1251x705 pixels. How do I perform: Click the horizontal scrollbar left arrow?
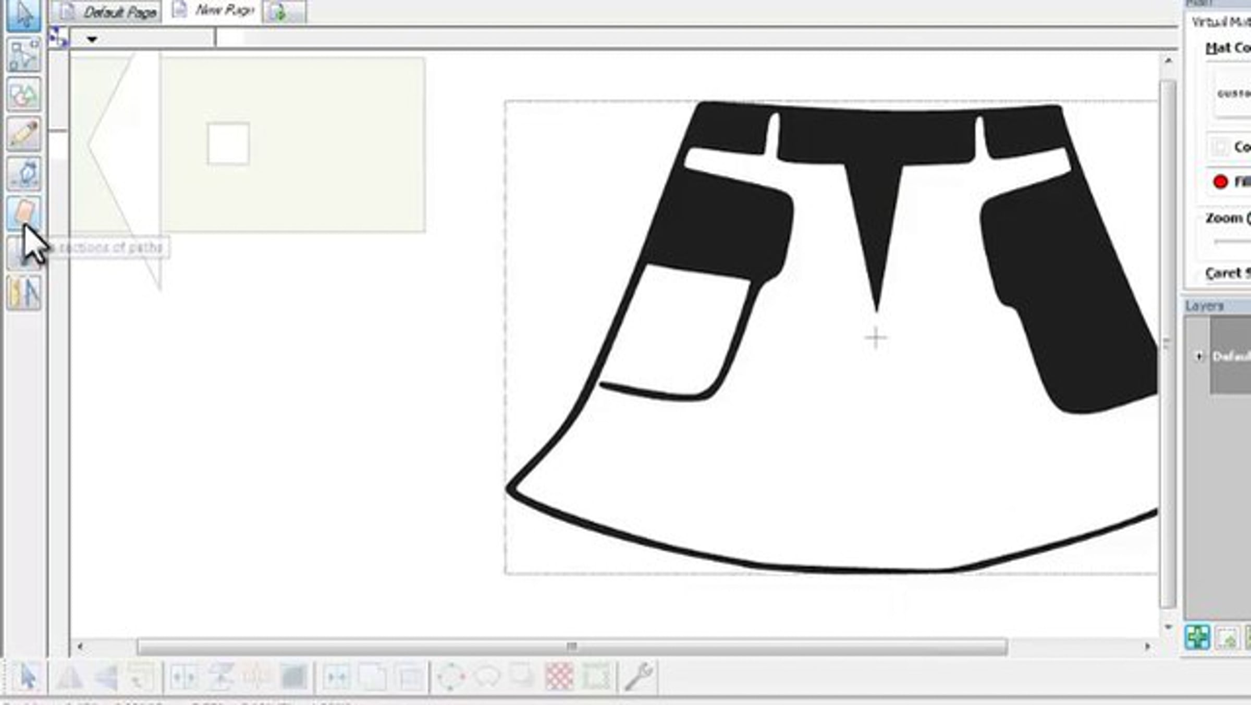click(x=80, y=647)
